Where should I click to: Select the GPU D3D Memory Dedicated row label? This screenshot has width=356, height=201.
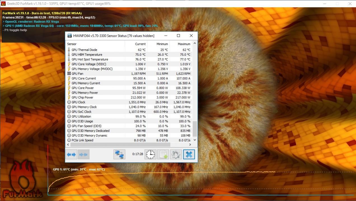90,131
